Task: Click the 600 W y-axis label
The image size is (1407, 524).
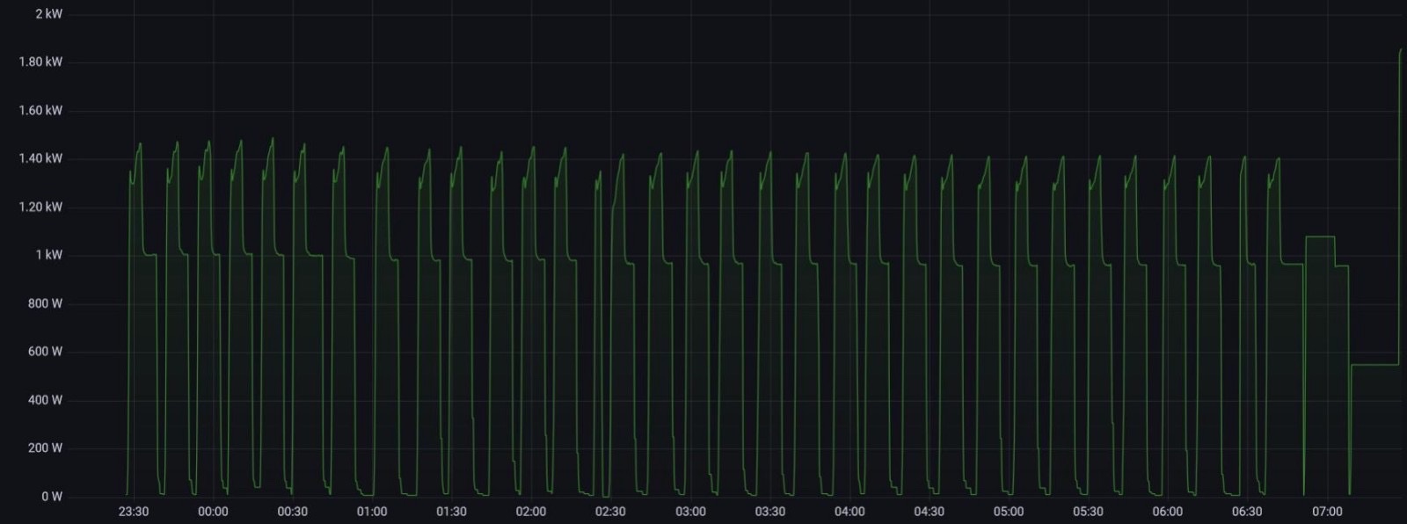Action: point(44,352)
